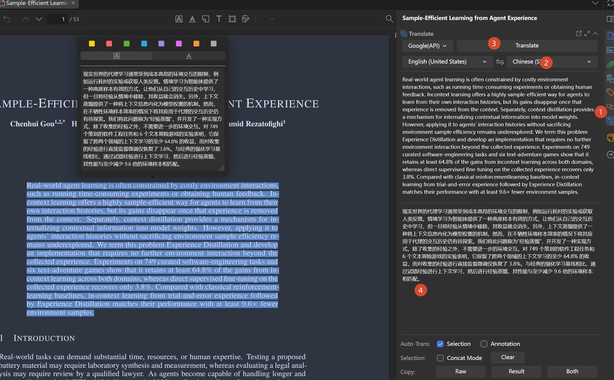
Task: Pick the orange highlight color
Action: (x=196, y=44)
